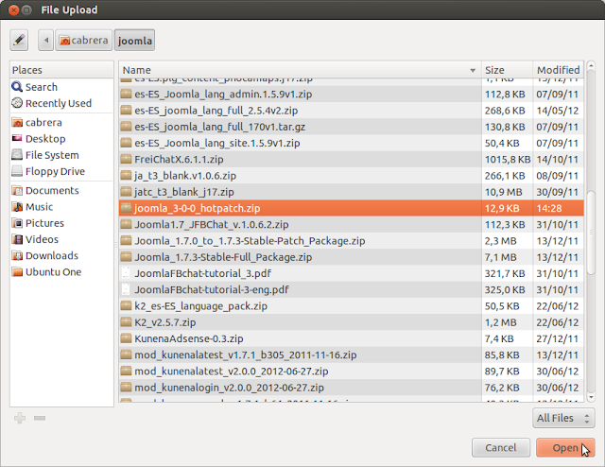Select k2_es-ES_language_pack.zip
Screen dimensions: 605x467
pyautogui.click(x=351, y=306)
